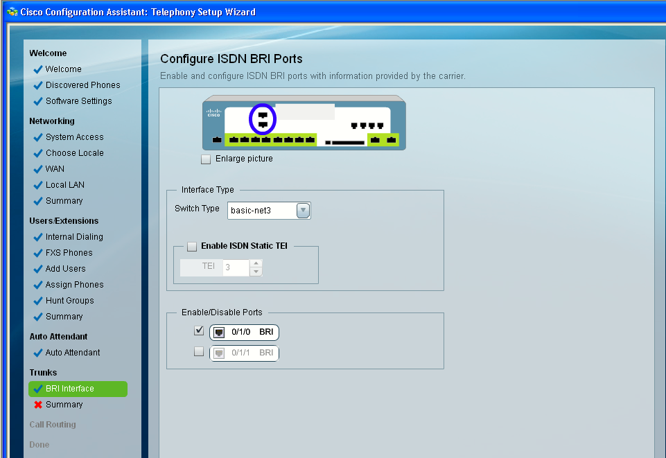Click the Call Routing section heading

(x=53, y=425)
